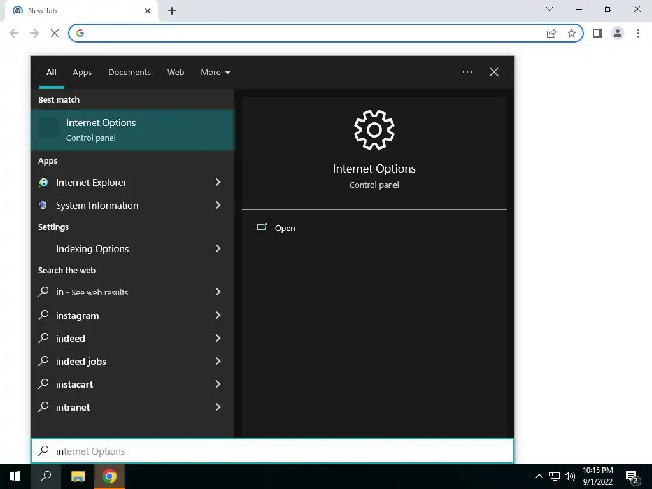
Task: Expand the instacart suggestion arrow
Action: [218, 384]
